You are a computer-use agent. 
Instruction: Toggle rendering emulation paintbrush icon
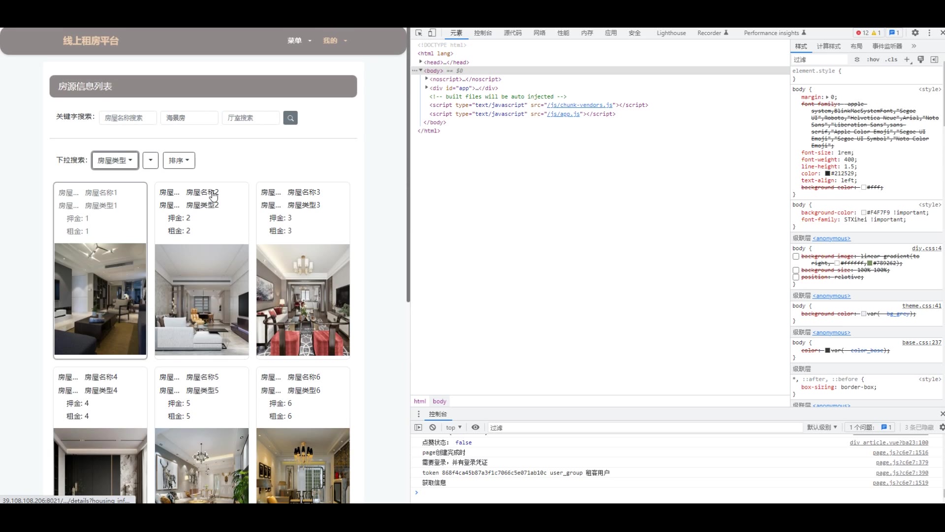(x=920, y=60)
